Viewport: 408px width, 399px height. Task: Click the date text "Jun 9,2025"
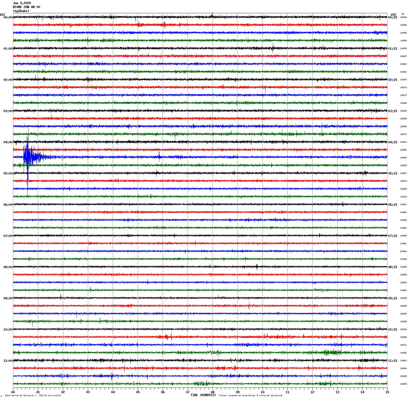[22, 3]
